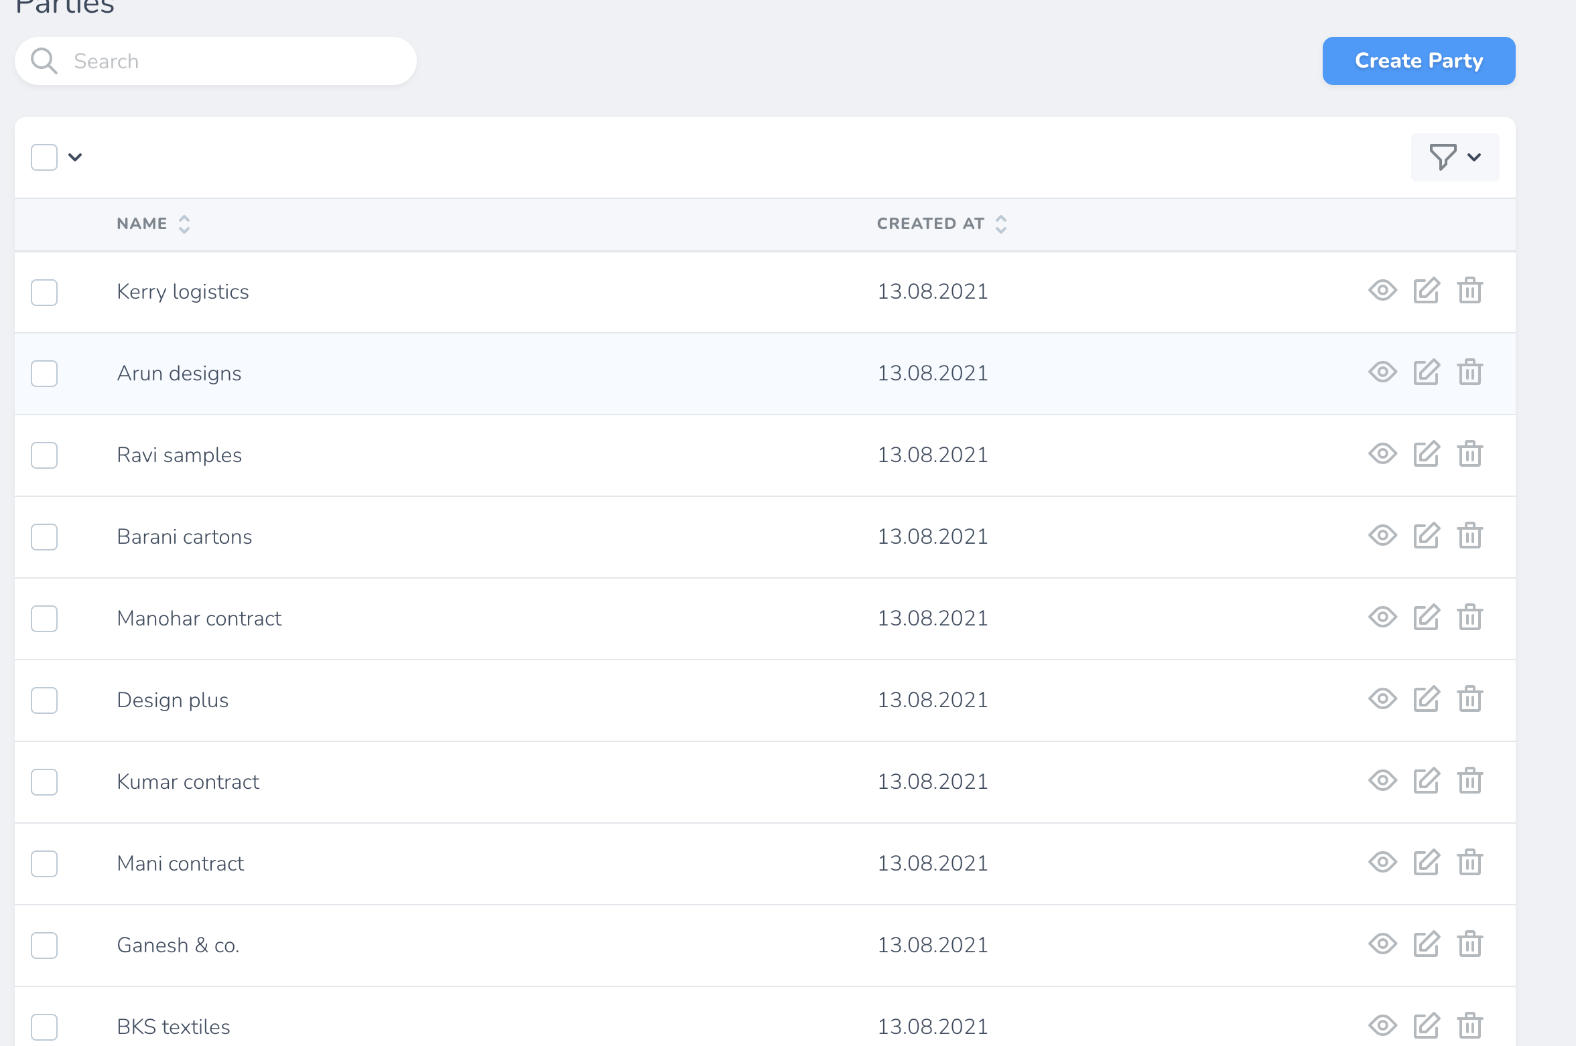The image size is (1576, 1046).
Task: Delete the Ganesh & co. party
Action: click(x=1469, y=944)
